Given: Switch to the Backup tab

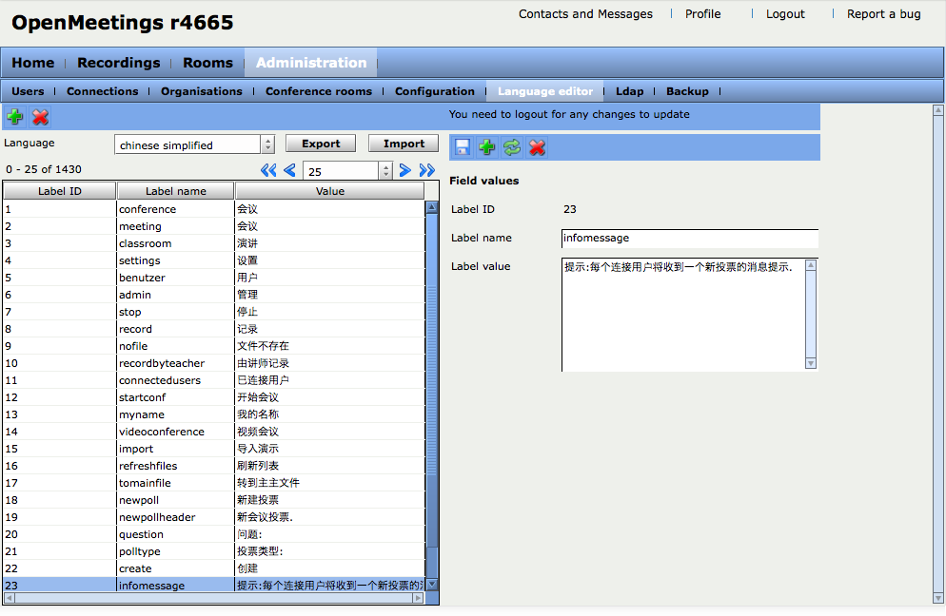Looking at the screenshot, I should (x=687, y=91).
